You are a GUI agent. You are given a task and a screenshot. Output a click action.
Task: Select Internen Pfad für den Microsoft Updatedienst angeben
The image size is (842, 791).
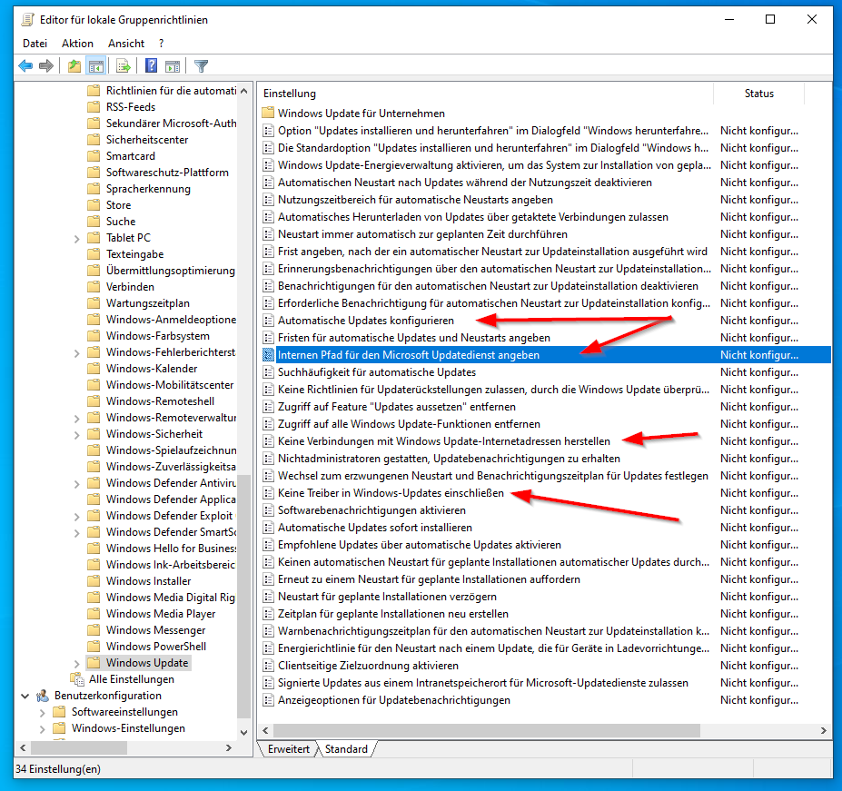(546, 355)
